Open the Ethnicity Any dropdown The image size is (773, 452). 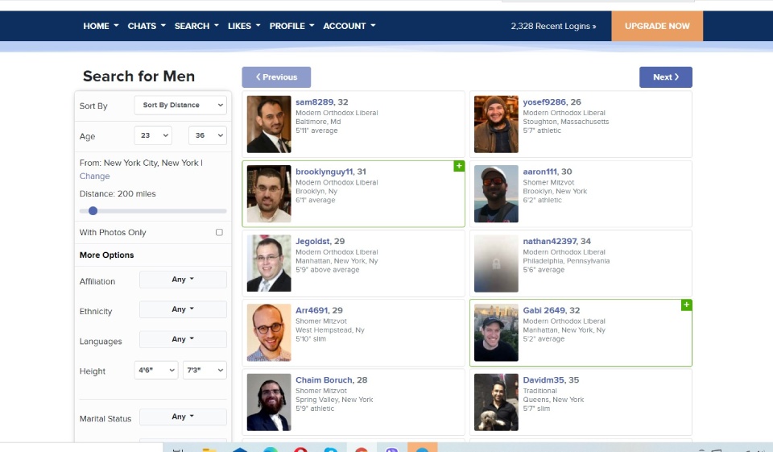coord(183,309)
